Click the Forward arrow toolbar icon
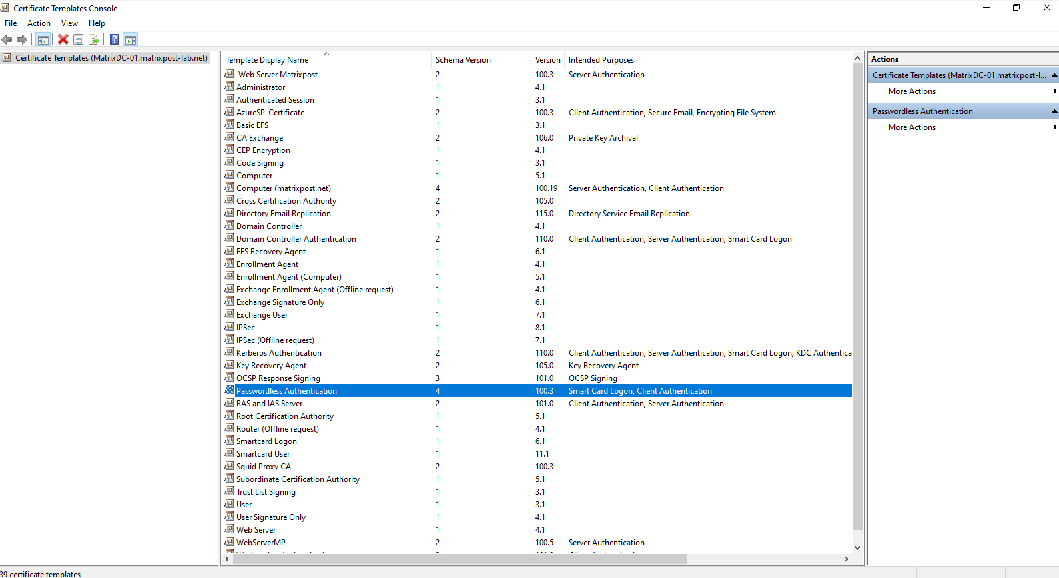The image size is (1059, 578). click(x=22, y=39)
